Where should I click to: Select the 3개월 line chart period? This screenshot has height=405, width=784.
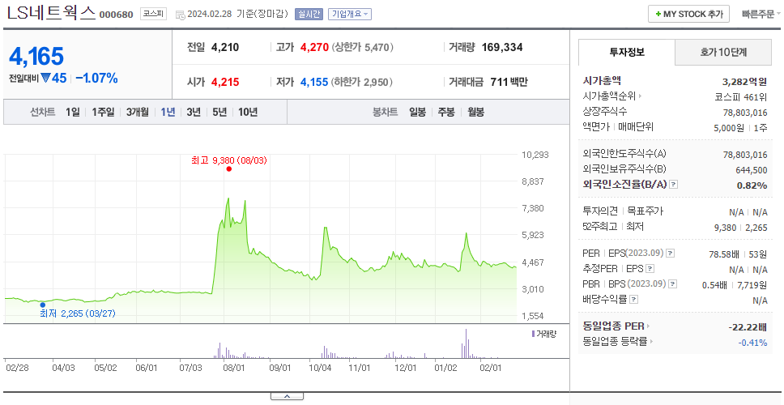(x=138, y=112)
